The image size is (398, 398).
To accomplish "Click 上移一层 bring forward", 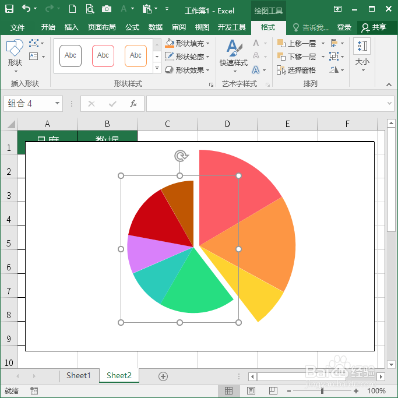I will [297, 43].
